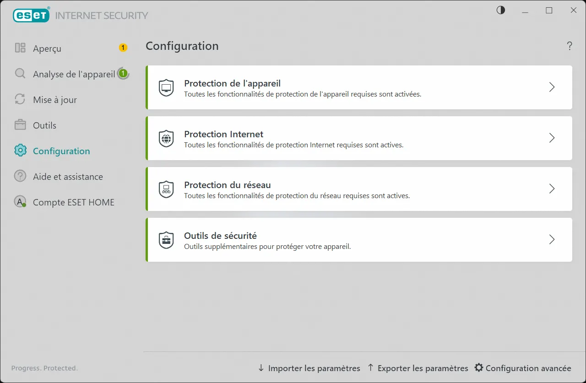Image resolution: width=586 pixels, height=383 pixels.
Task: Expand Protection de l'appareil with its chevron
Action: pos(552,87)
